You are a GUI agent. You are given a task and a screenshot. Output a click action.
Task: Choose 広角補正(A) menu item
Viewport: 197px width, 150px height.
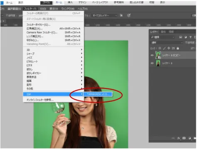53,29
